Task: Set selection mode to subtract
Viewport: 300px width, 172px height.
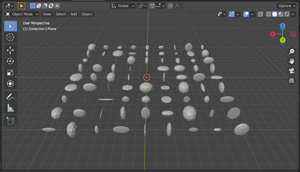Action: coord(45,6)
